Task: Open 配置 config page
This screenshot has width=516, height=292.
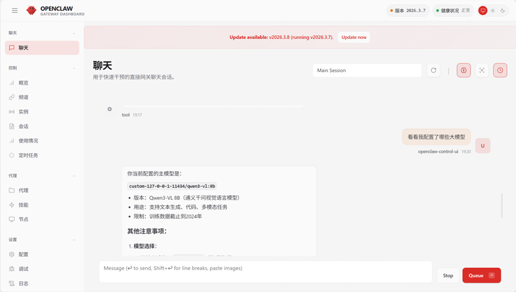Action: coord(42,254)
